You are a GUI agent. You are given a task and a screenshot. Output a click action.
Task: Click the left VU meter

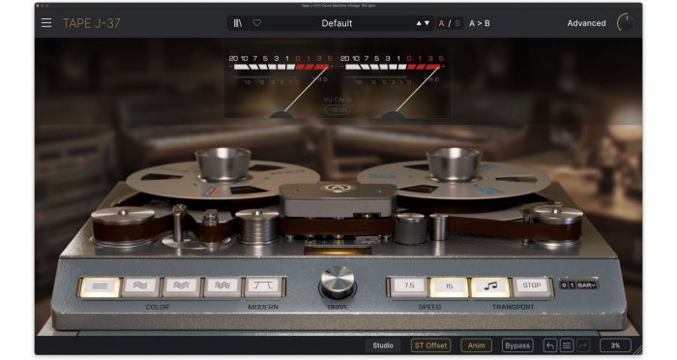(x=281, y=85)
